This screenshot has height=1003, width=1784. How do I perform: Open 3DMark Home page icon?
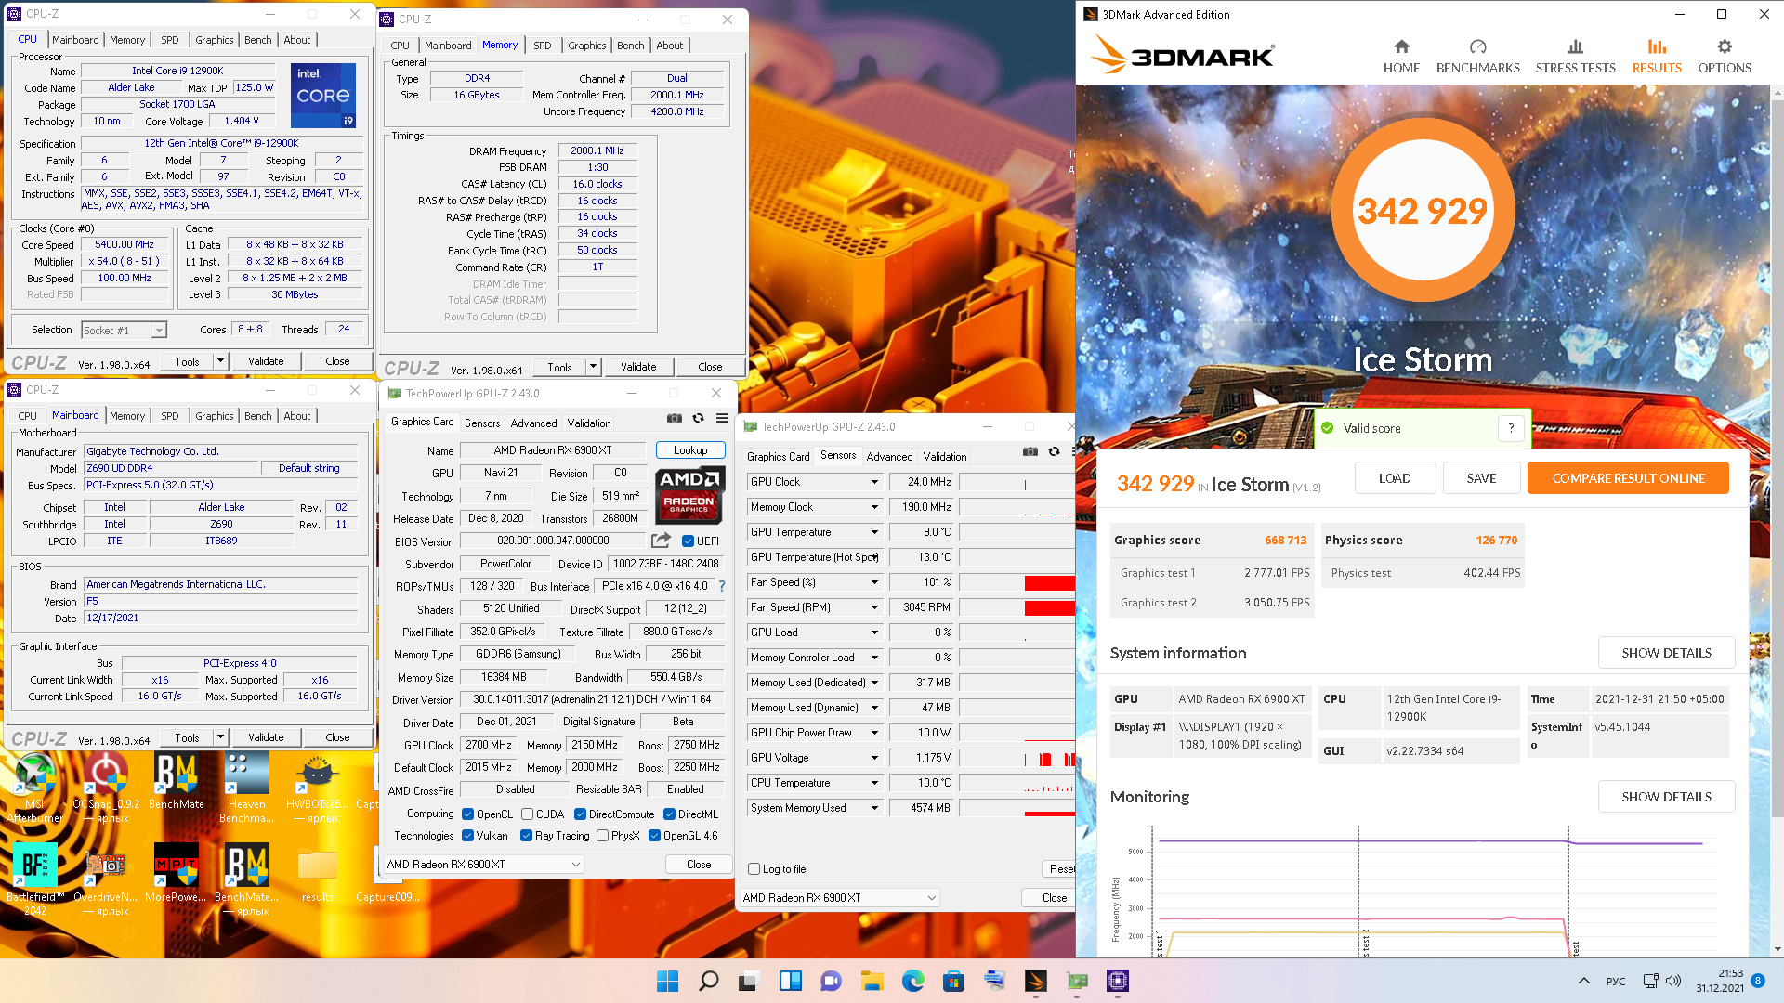coord(1401,46)
